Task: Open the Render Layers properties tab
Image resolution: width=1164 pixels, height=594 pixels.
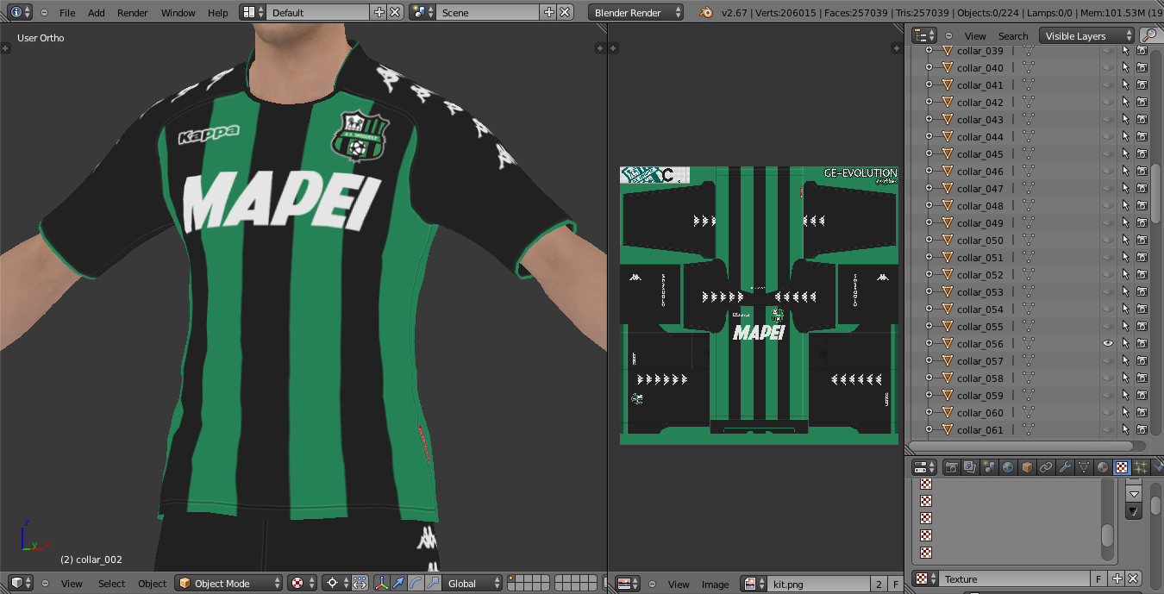Action: point(970,467)
